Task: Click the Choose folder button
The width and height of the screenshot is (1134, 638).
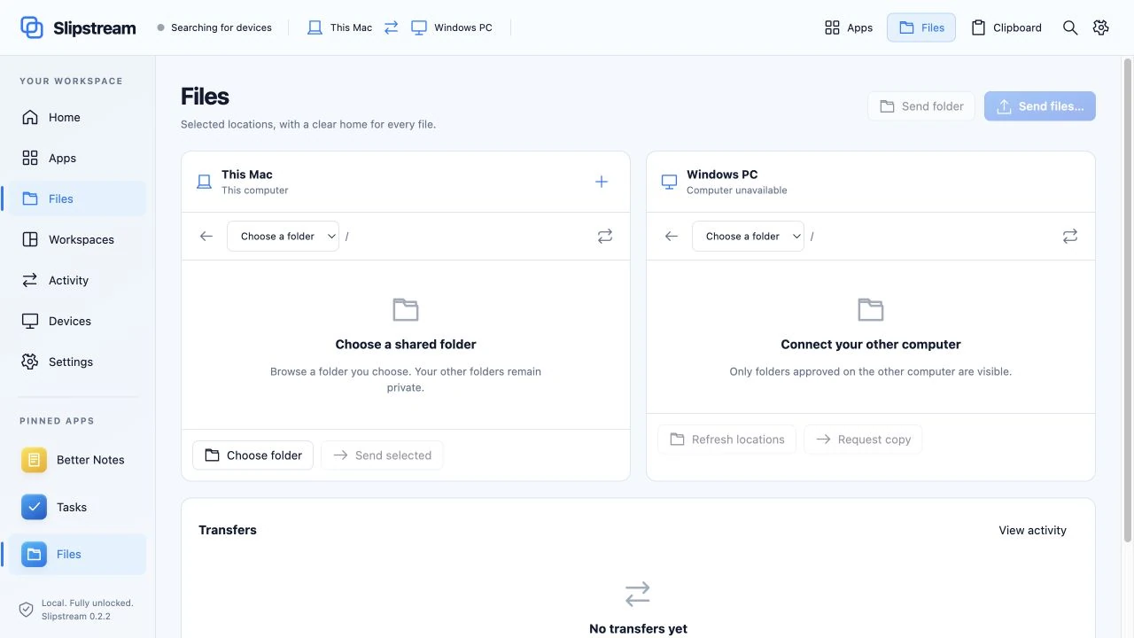Action: tap(252, 455)
